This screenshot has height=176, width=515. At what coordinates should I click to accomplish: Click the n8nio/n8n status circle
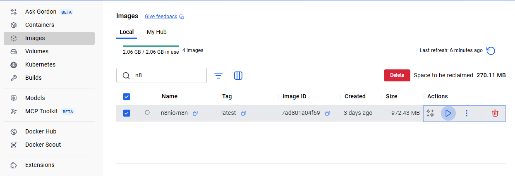147,112
